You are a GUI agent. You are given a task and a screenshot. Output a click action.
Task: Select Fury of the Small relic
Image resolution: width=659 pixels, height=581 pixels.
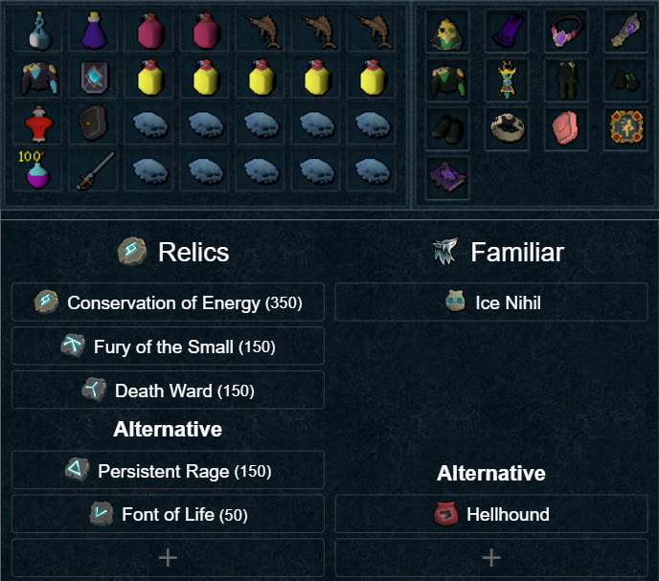[168, 346]
